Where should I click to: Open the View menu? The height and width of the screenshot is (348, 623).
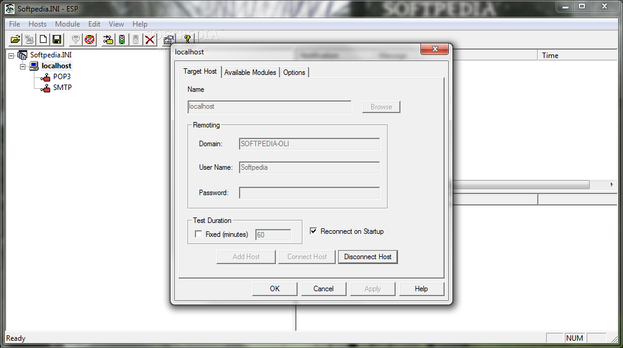[116, 24]
